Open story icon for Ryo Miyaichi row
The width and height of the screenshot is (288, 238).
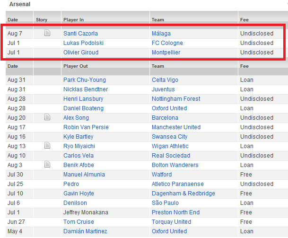[47, 146]
